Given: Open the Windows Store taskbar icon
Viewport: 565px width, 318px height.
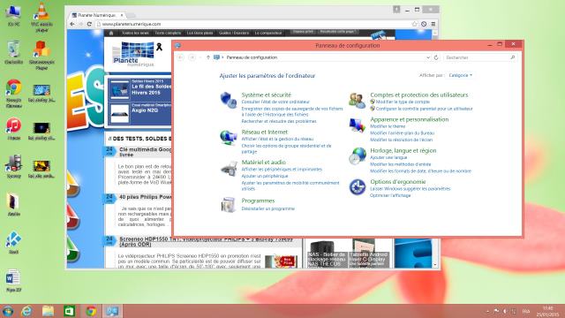Looking at the screenshot, I should 69,311.
